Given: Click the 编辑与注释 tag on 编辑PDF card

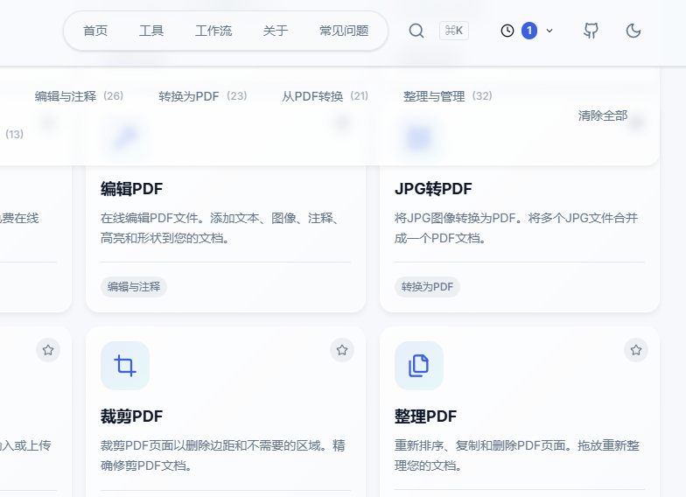Looking at the screenshot, I should click(134, 287).
